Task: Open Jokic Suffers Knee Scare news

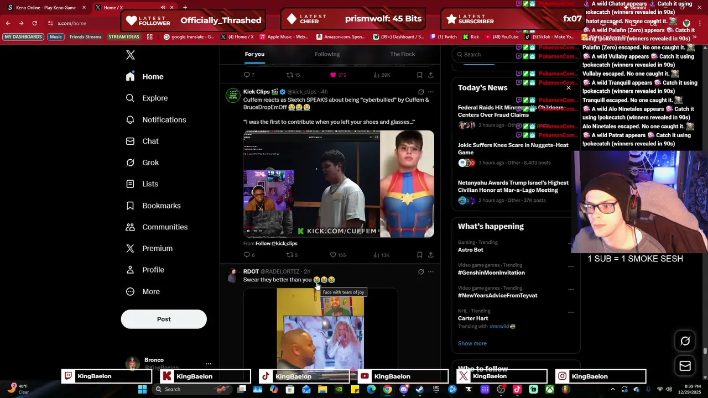Action: point(513,149)
